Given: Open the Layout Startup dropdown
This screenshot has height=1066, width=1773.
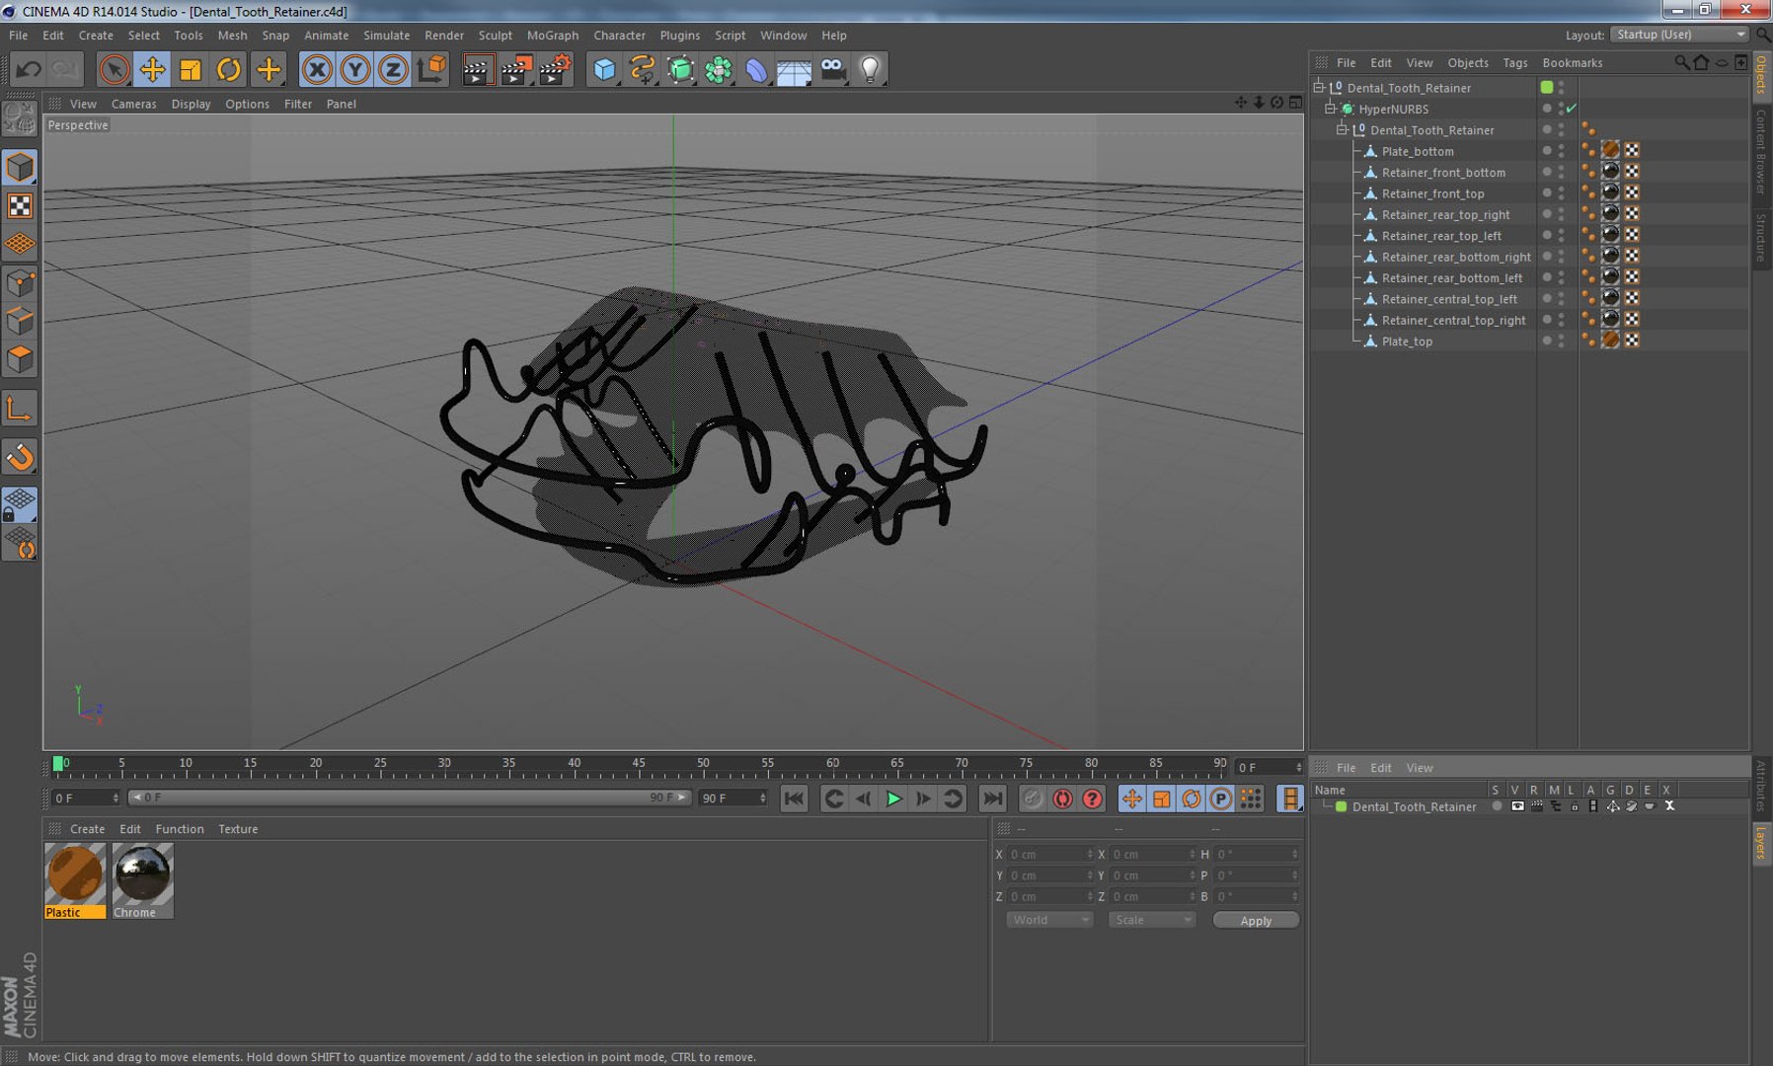Looking at the screenshot, I should [x=1679, y=35].
